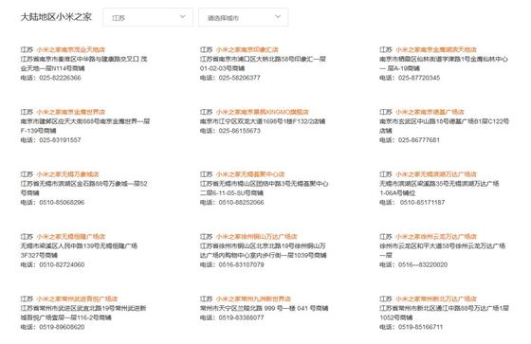
Task: Open the 小米之家无锡恒隆广场店 store link
Action: 71,236
